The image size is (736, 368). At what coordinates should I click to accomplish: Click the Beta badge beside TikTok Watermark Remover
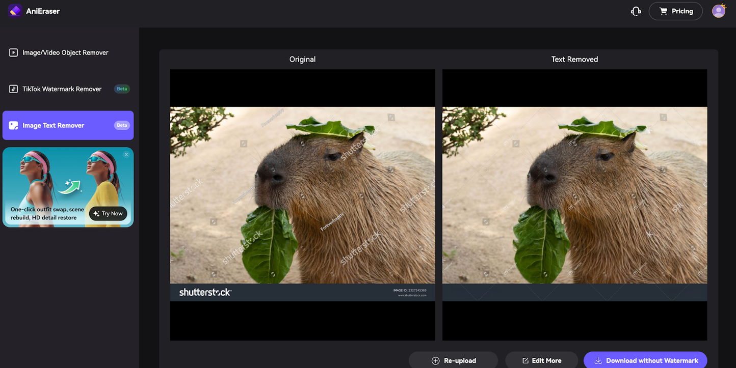(122, 89)
